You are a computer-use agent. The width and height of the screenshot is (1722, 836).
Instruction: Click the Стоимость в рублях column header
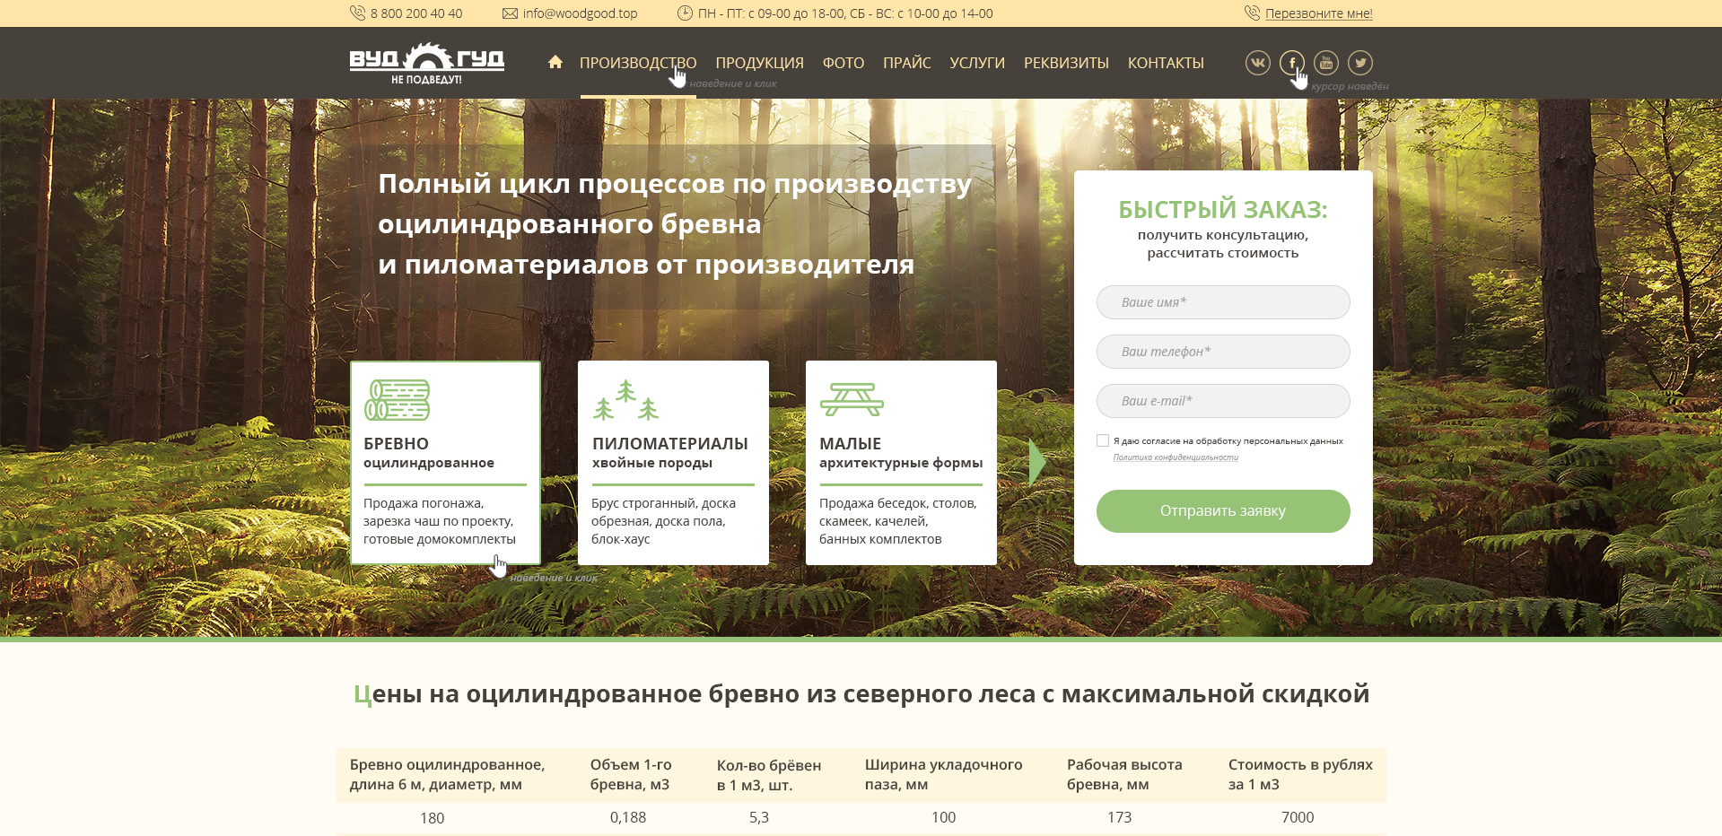[x=1300, y=775]
